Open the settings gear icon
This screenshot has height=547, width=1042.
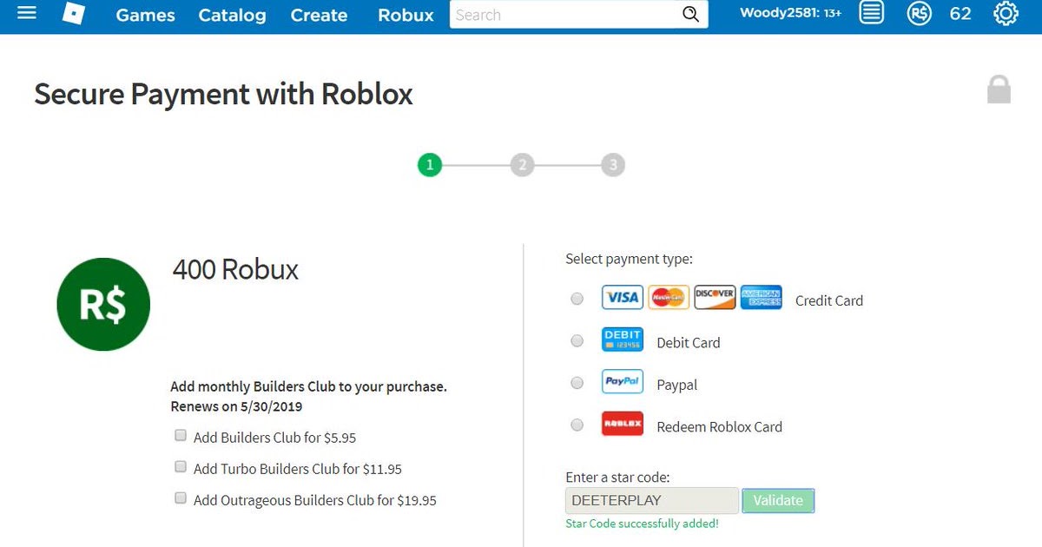pyautogui.click(x=1006, y=13)
